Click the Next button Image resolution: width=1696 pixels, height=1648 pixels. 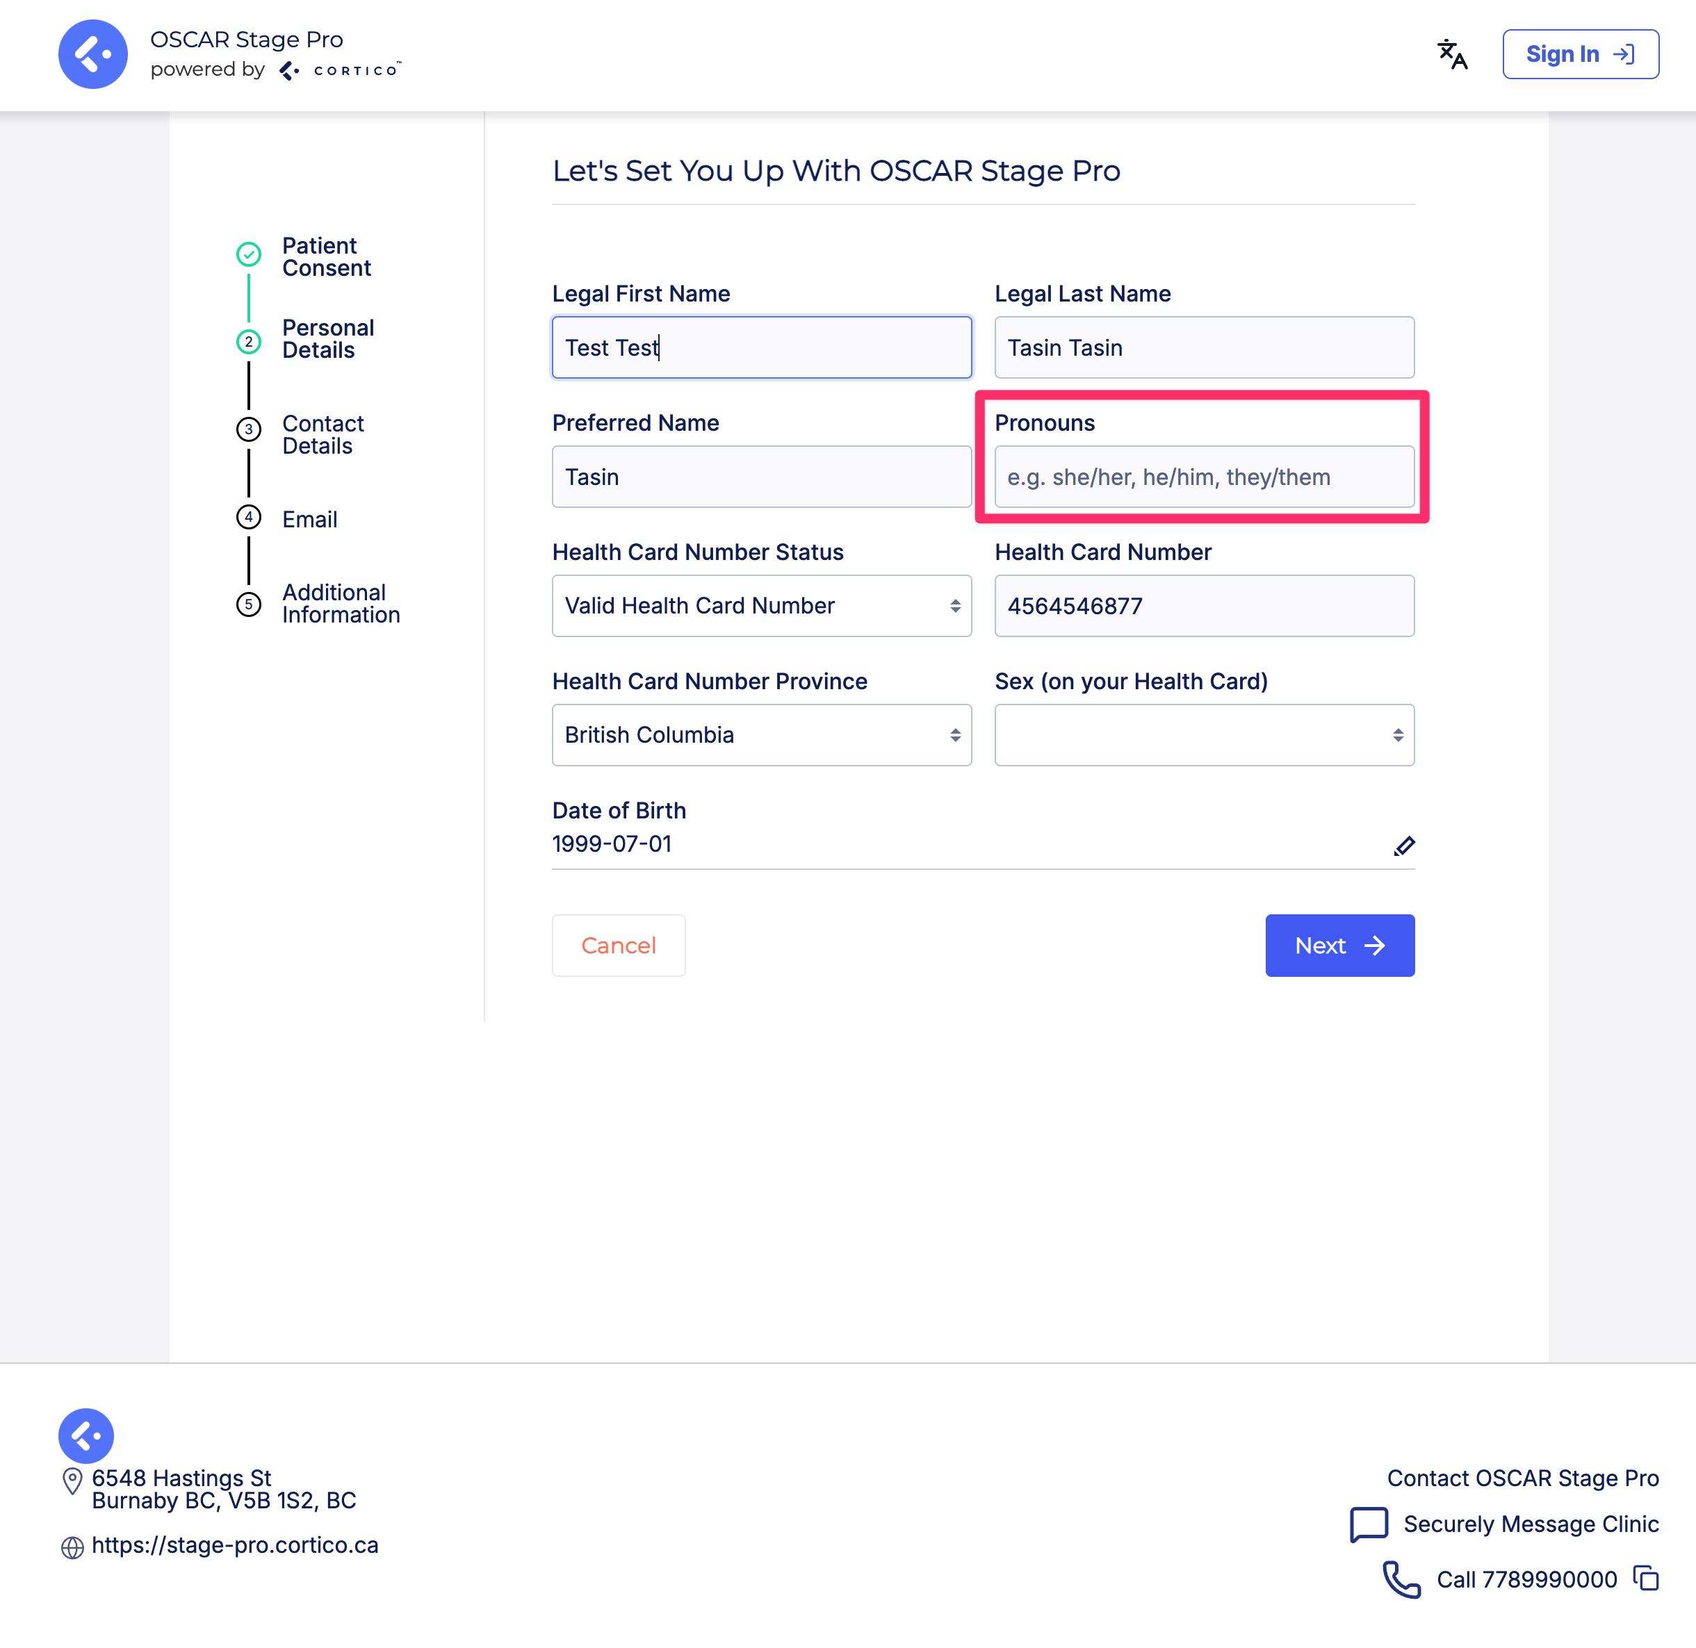coord(1339,945)
